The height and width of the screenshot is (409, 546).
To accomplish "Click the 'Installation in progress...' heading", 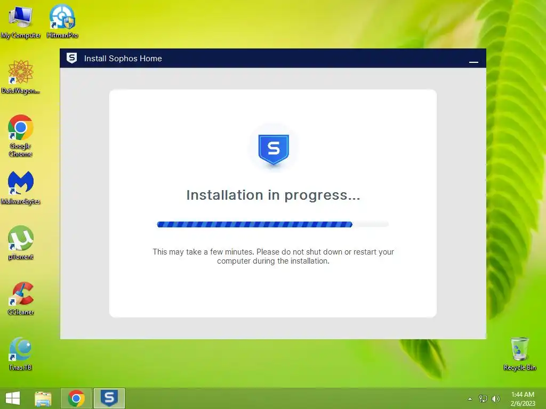I will coord(274,195).
